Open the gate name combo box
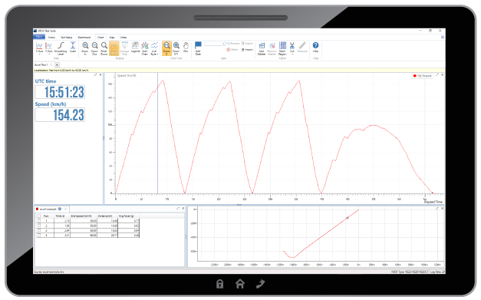 click(215, 44)
